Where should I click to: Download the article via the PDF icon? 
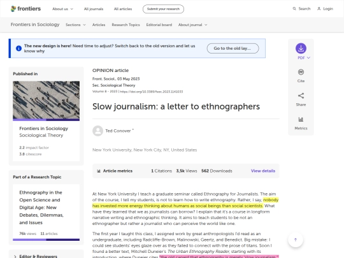point(301,48)
